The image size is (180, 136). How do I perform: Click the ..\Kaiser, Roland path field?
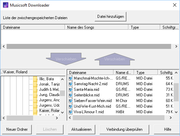pyautogui.click(x=33, y=72)
